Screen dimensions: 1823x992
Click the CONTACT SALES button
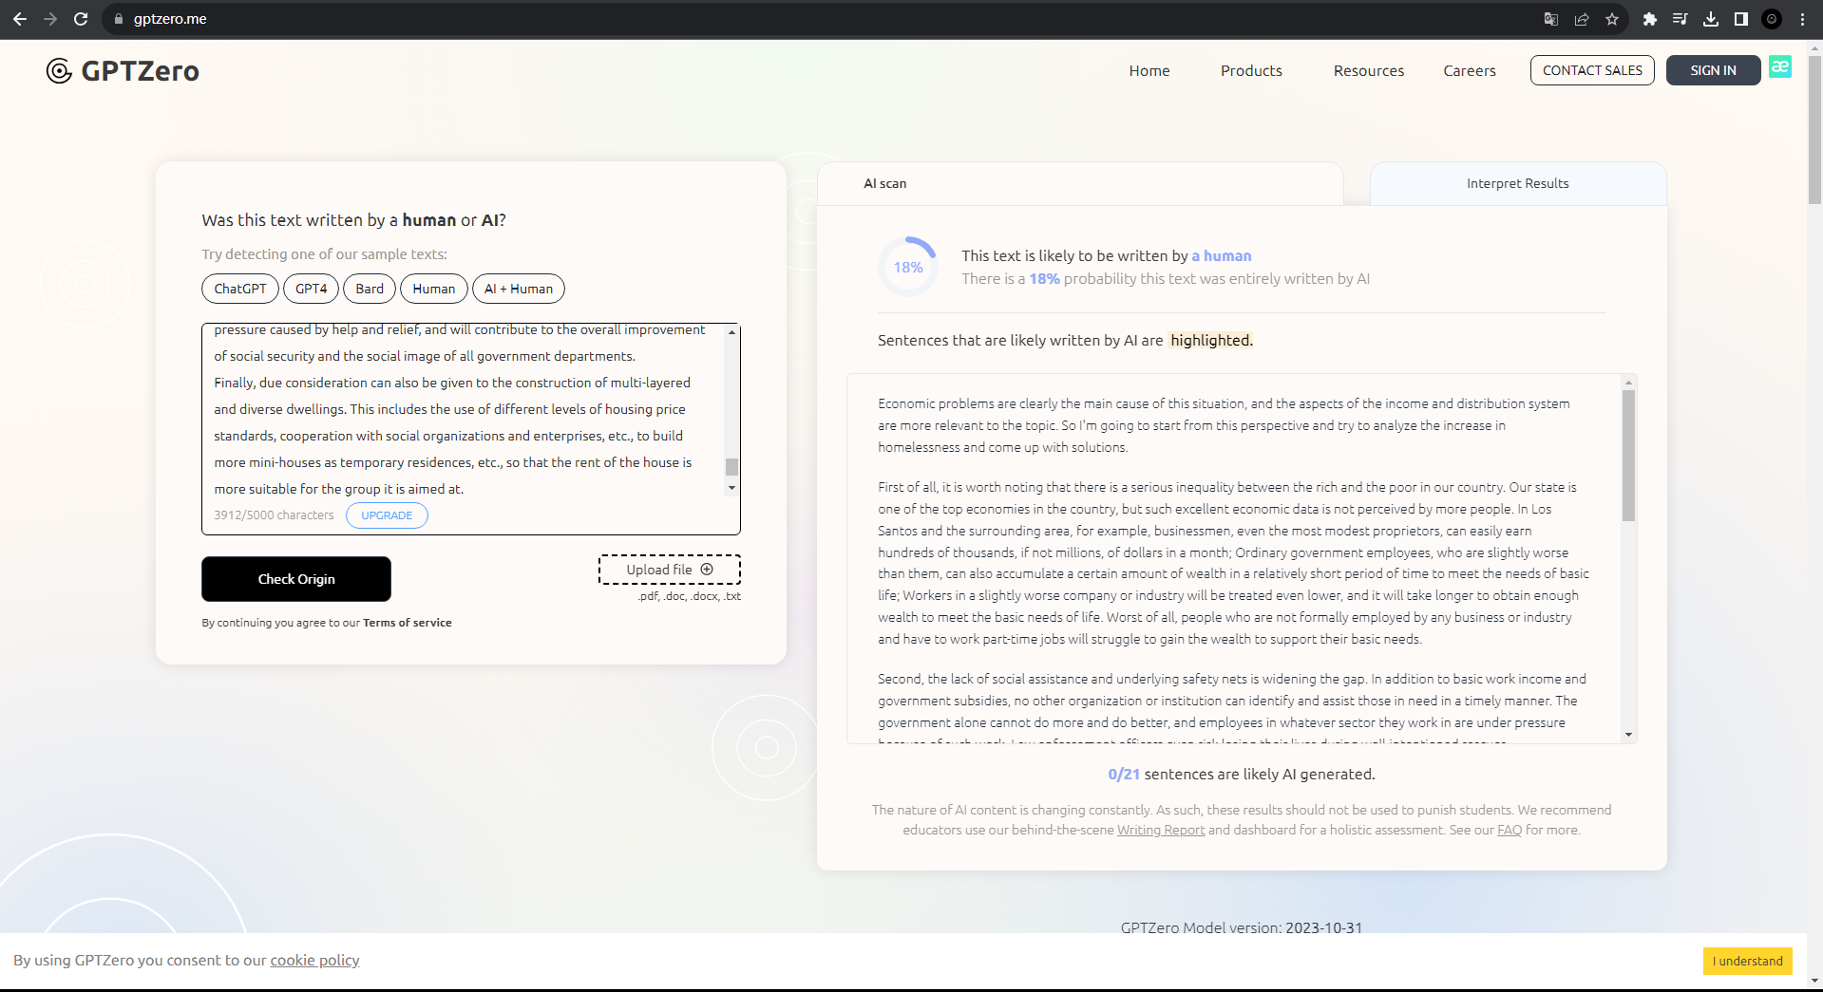pos(1592,70)
